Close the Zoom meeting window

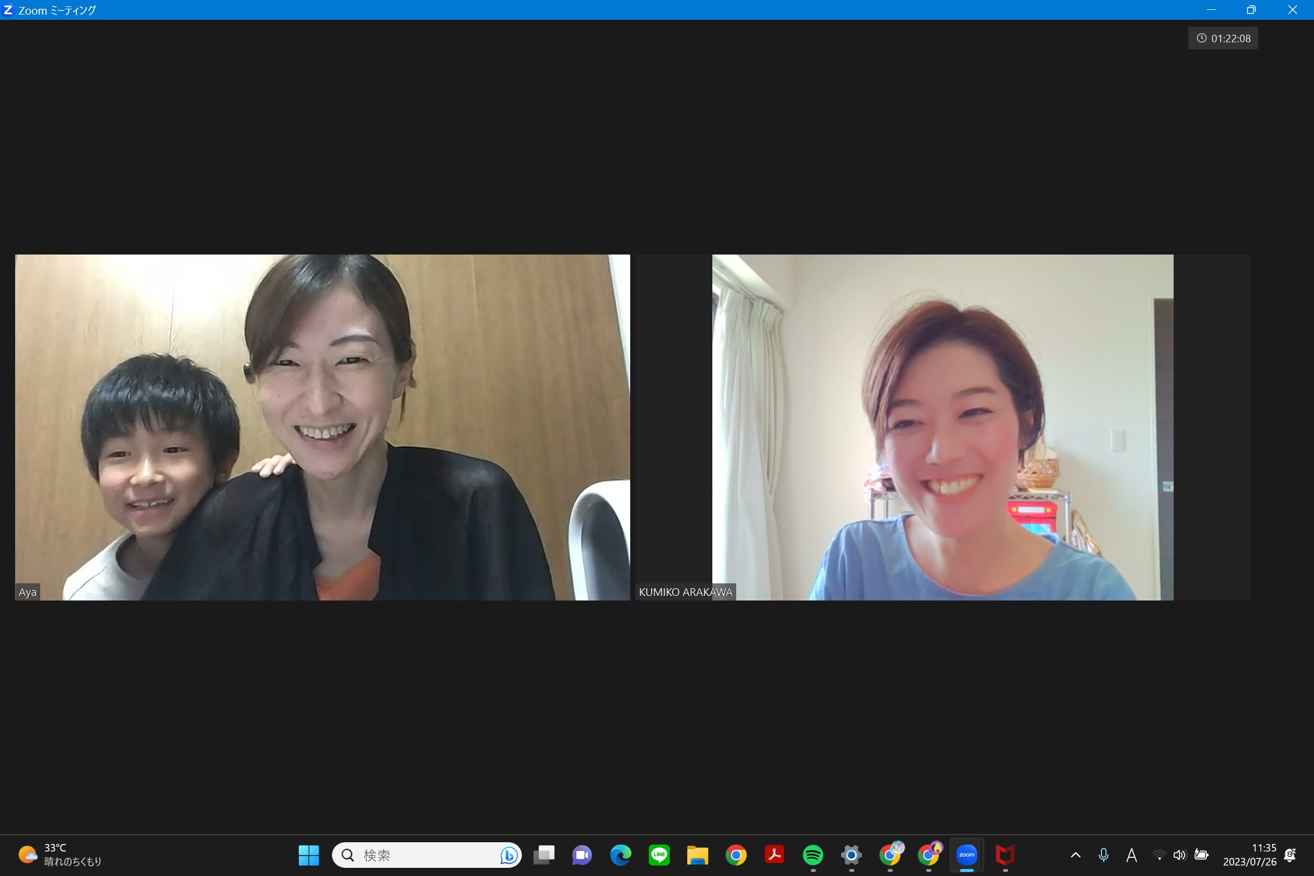coord(1292,10)
